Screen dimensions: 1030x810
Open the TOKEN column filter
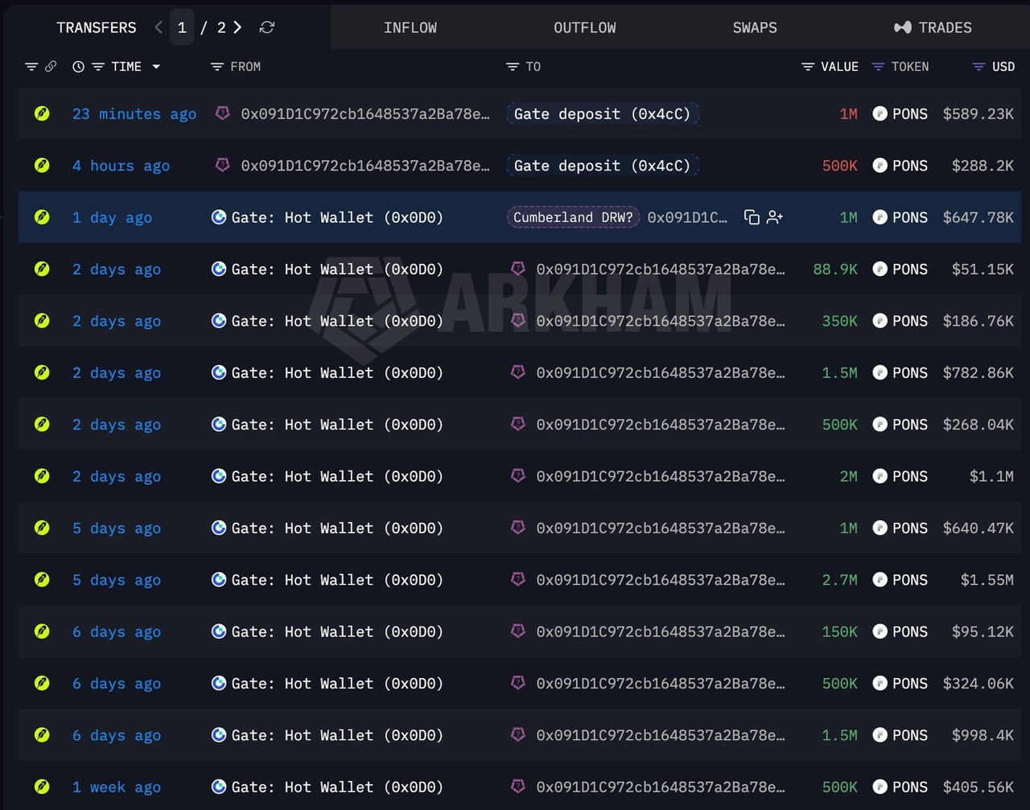(878, 67)
